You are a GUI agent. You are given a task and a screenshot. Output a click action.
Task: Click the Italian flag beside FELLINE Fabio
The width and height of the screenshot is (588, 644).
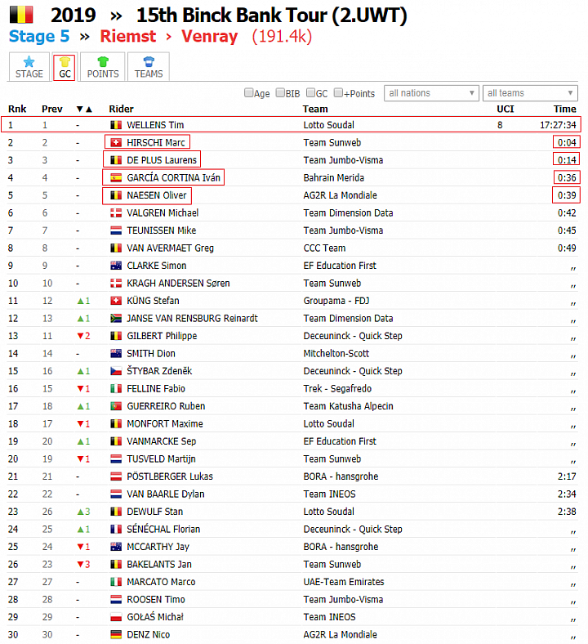pos(116,388)
